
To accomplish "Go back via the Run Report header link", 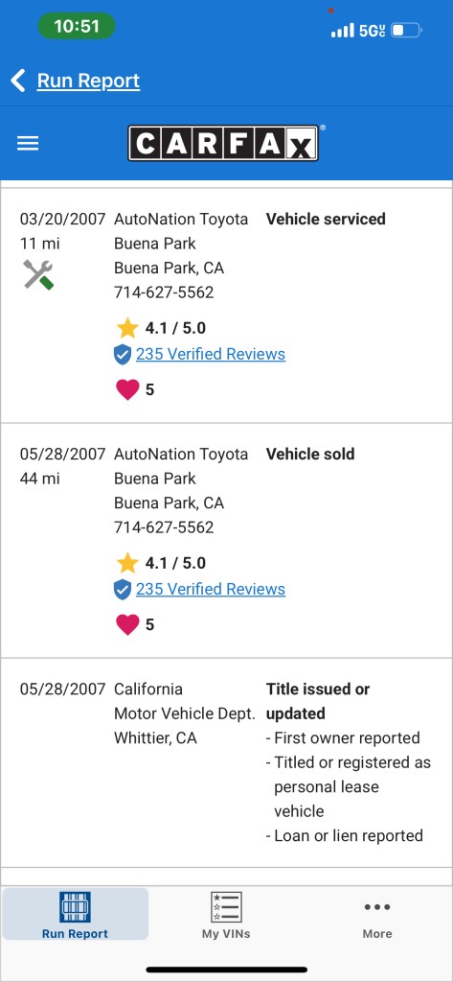I will coord(88,81).
